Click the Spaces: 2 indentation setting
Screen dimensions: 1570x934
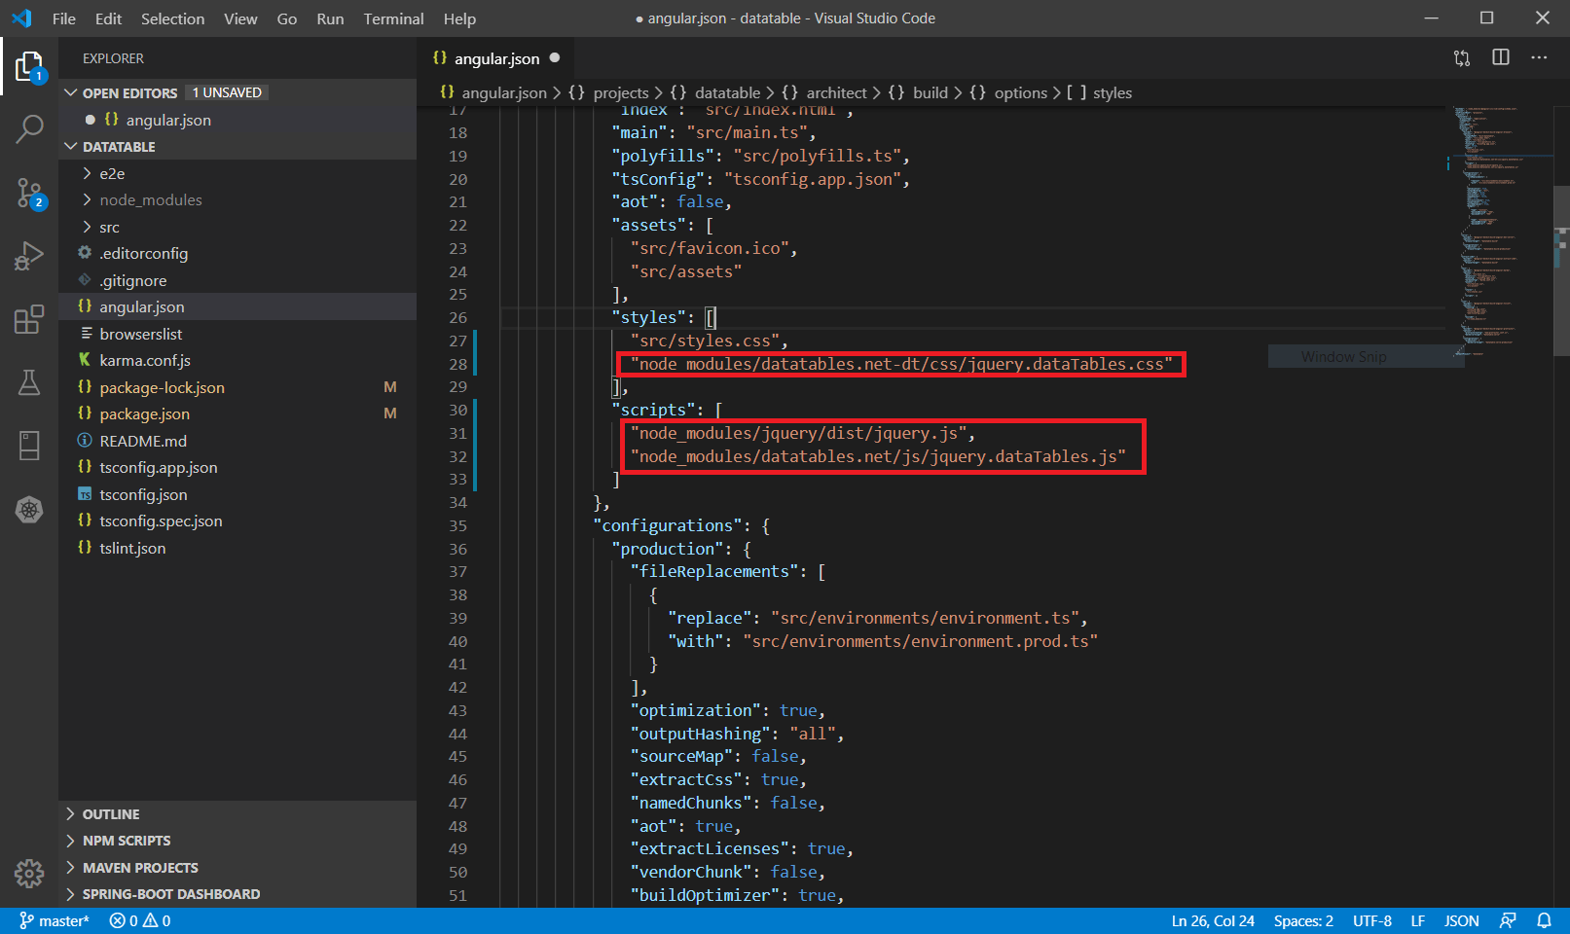pos(1303,919)
